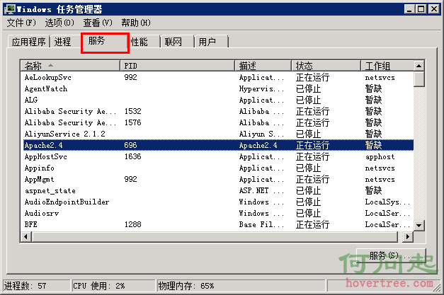Select the Audiosrv service row
Viewport: 444px width, 295px height.
tap(217, 213)
